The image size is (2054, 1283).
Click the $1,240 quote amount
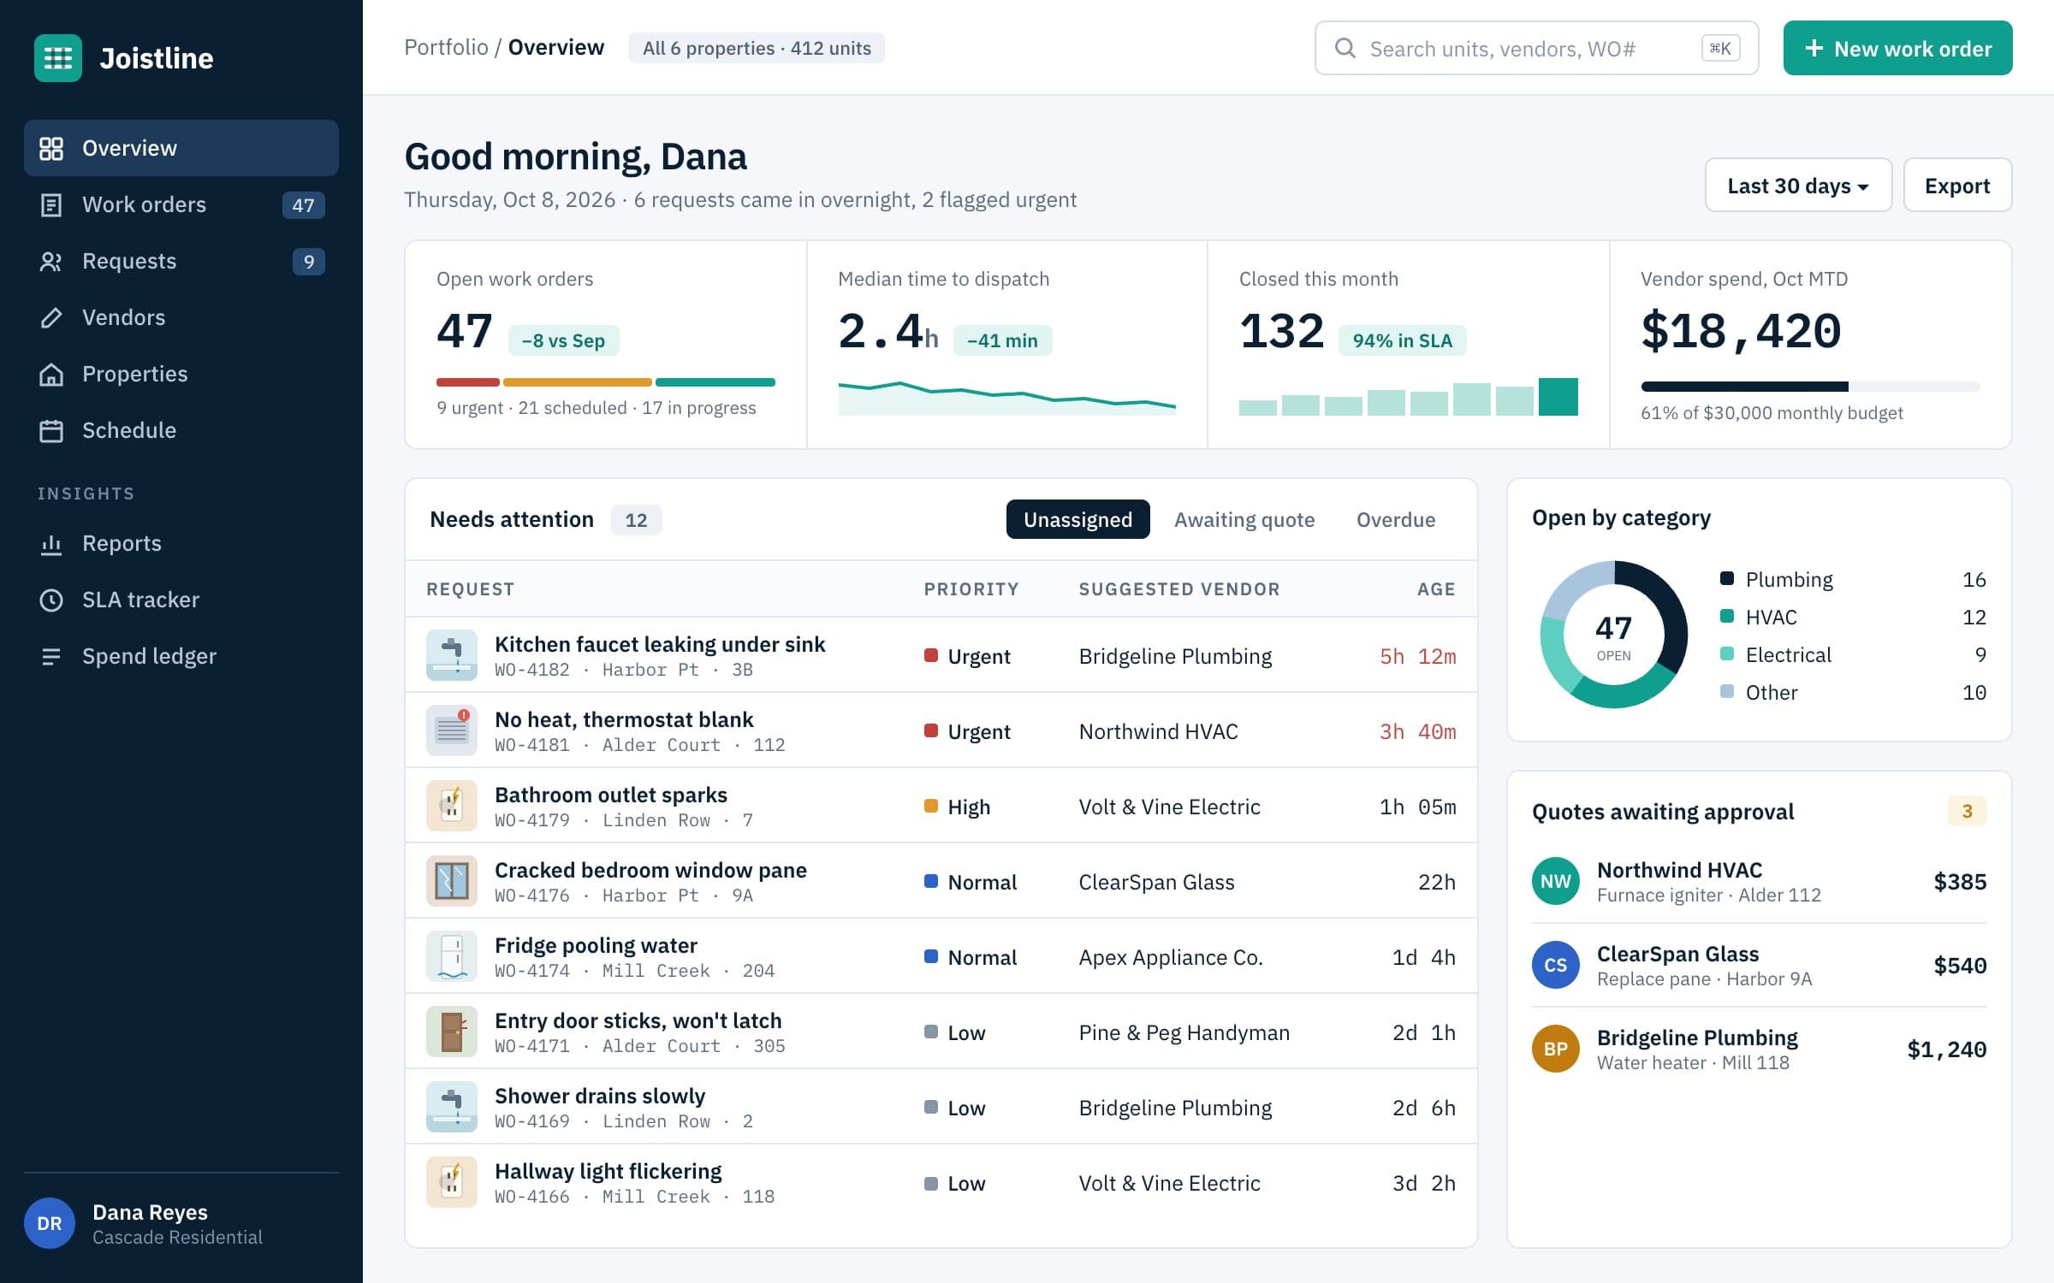tap(1946, 1049)
